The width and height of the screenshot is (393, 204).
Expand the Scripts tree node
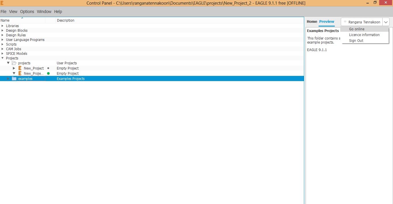pyautogui.click(x=3, y=44)
